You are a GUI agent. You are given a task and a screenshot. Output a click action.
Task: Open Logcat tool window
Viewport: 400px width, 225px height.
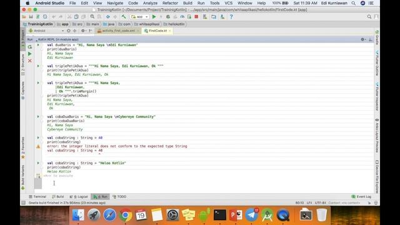coord(79,197)
